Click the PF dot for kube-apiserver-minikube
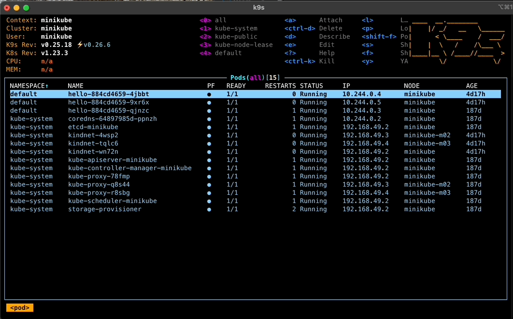This screenshot has height=319, width=513. tap(209, 160)
